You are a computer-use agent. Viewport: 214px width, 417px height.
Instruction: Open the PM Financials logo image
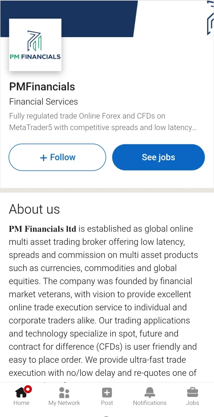35,45
